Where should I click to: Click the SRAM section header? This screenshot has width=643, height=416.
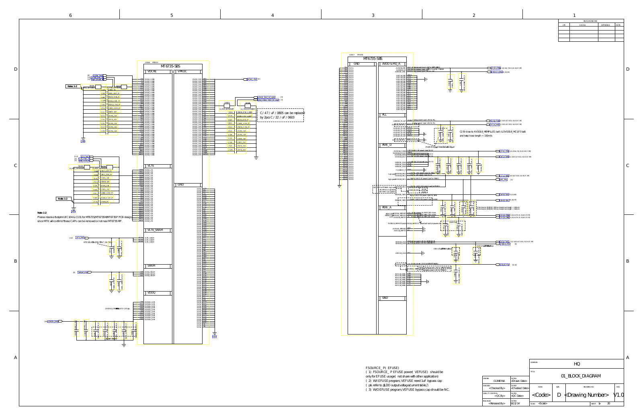pos(151,266)
